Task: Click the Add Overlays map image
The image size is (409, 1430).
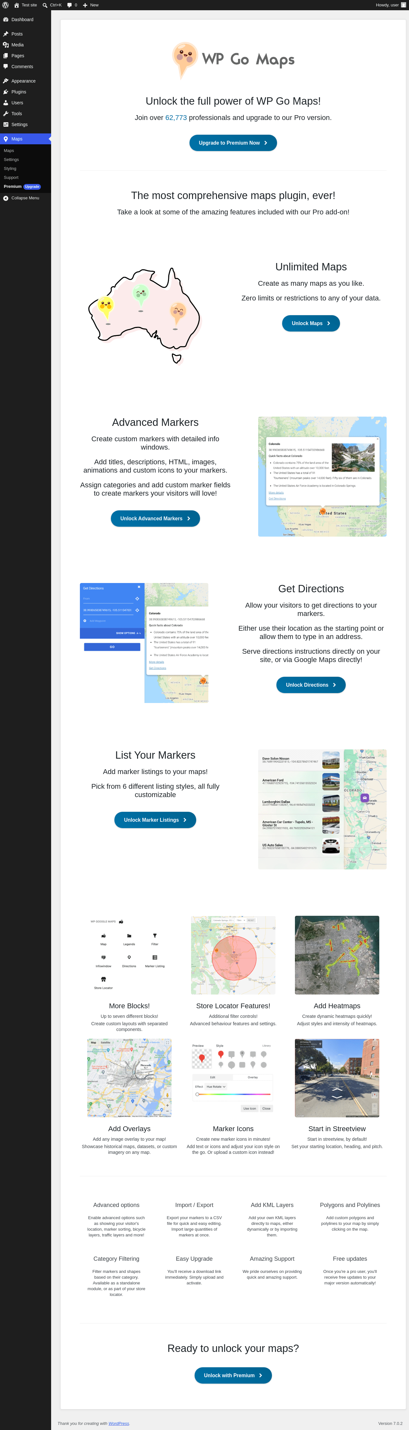Action: pos(129,1078)
